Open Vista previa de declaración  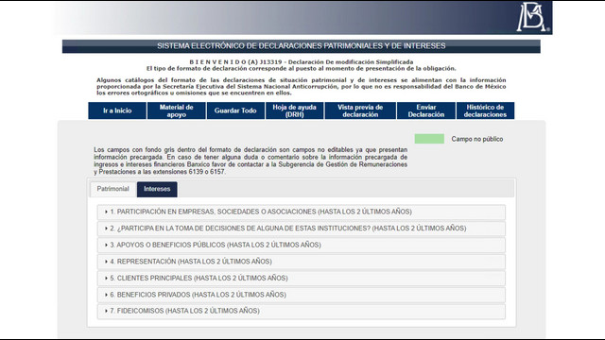point(360,110)
